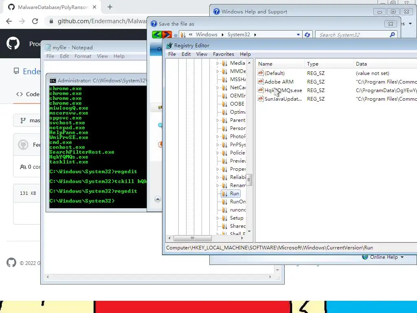This screenshot has height=313, width=417.
Task: Select the SunJavaUpdat... registry value name
Action: [283, 99]
